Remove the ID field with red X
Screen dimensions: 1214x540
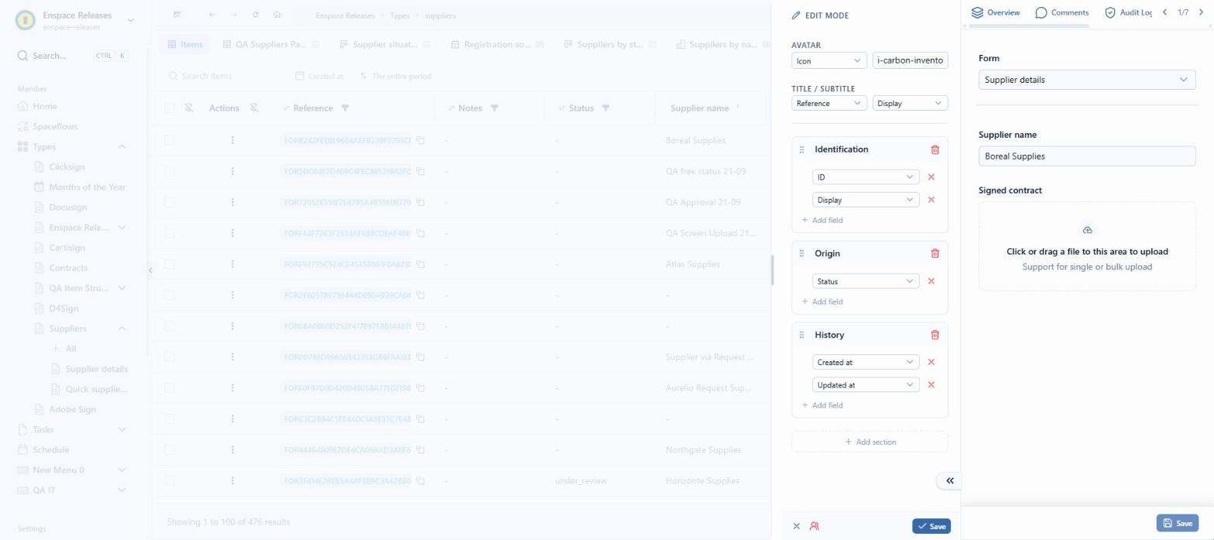931,177
